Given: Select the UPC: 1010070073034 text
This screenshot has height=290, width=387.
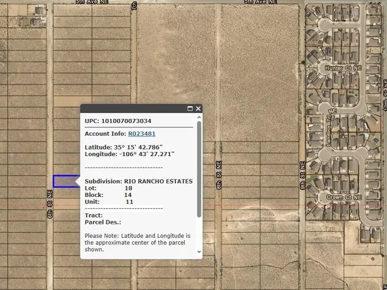Looking at the screenshot, I should point(118,121).
